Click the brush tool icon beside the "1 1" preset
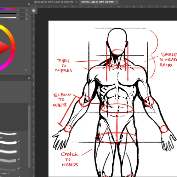 click(x=19, y=141)
